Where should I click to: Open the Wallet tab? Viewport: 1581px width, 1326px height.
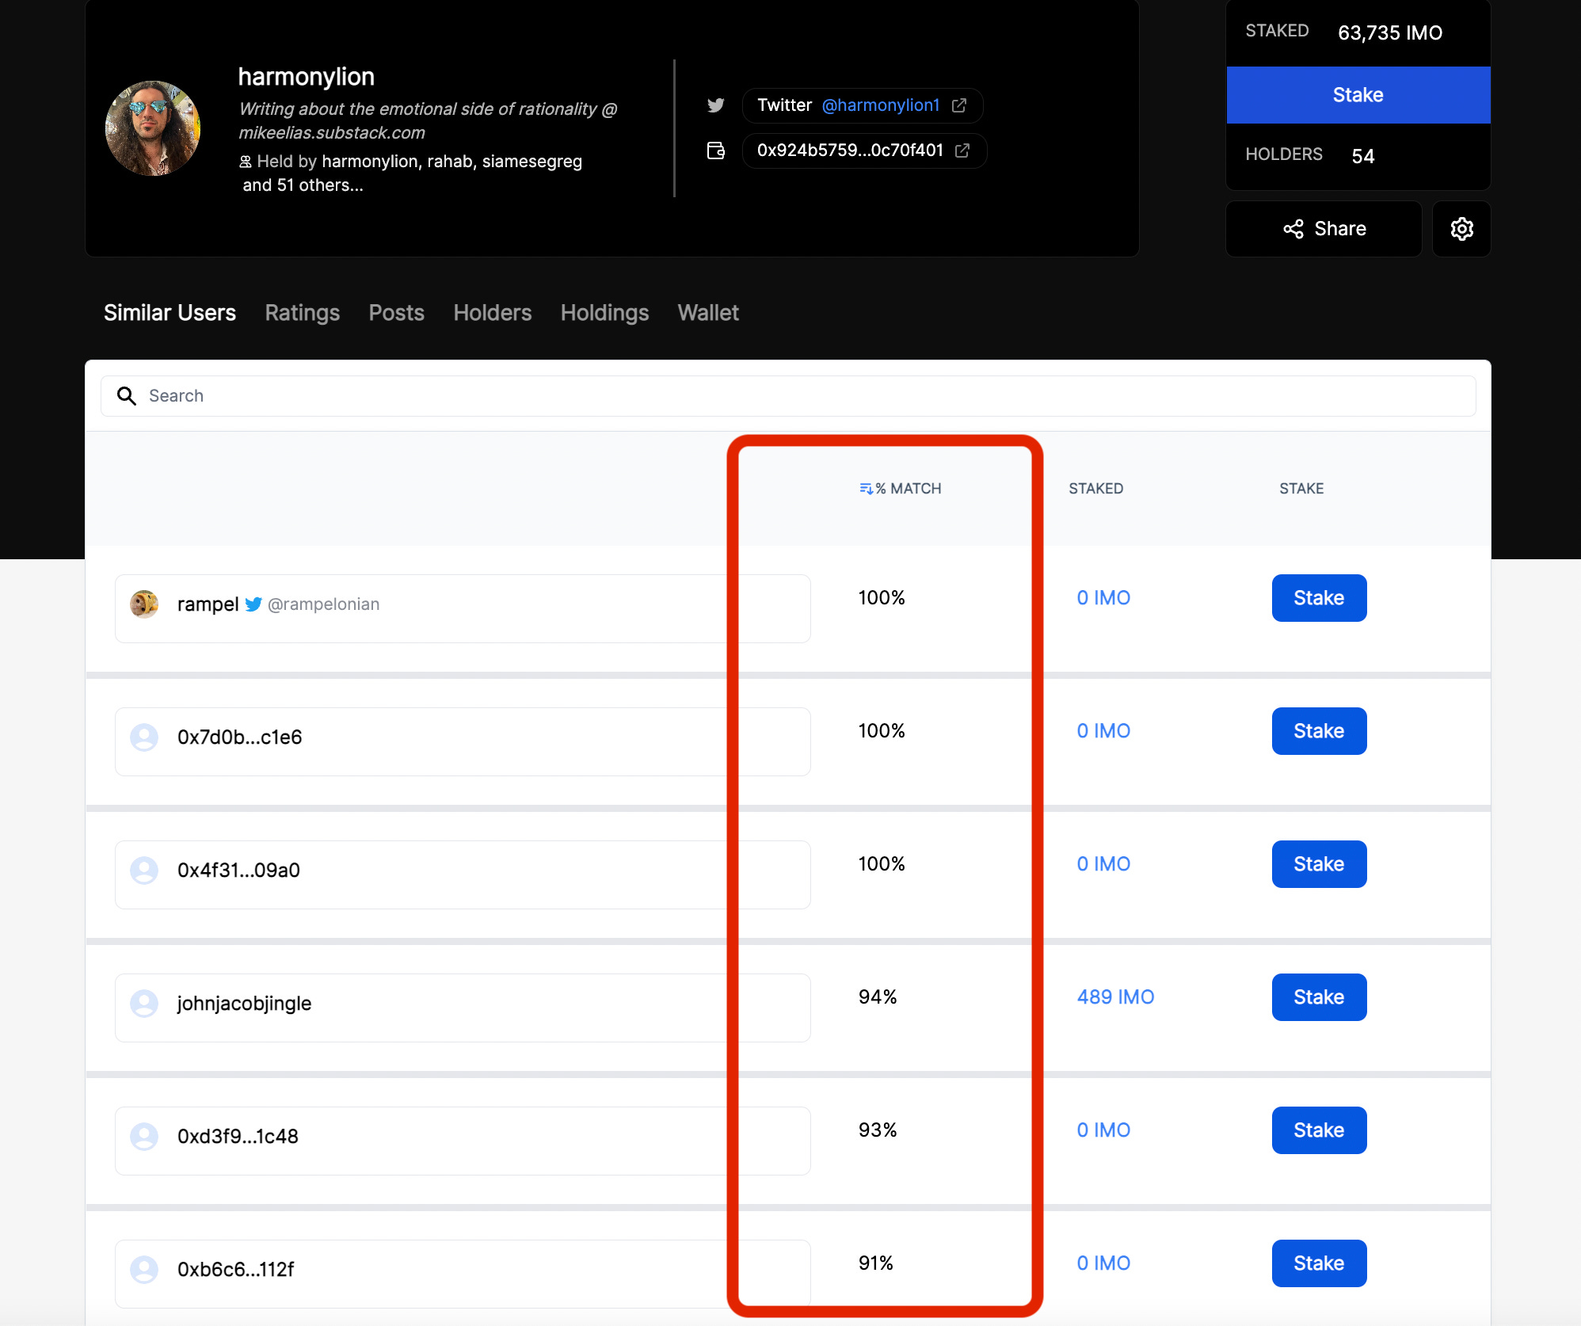[x=708, y=313]
